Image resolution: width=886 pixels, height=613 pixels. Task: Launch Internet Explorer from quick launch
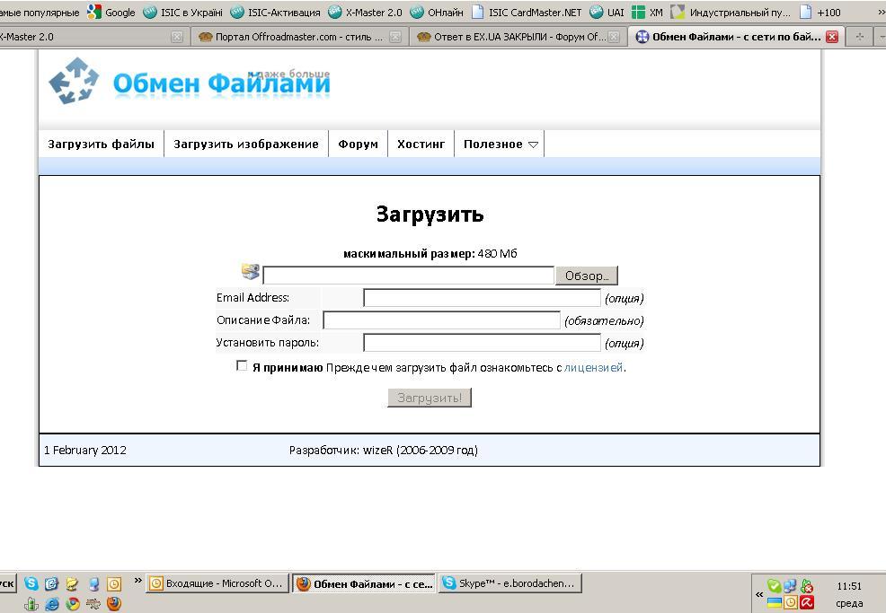coord(52,604)
